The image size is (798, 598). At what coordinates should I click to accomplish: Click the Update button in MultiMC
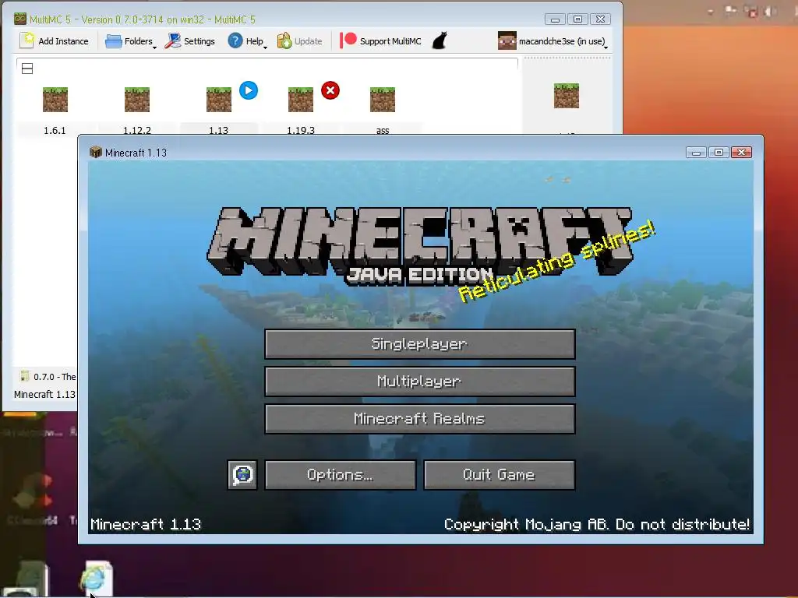point(300,41)
